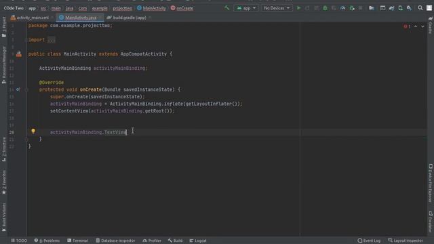Click Attach Debugger to Android Process icon
Viewport: 434px width, 244px height.
(352, 8)
